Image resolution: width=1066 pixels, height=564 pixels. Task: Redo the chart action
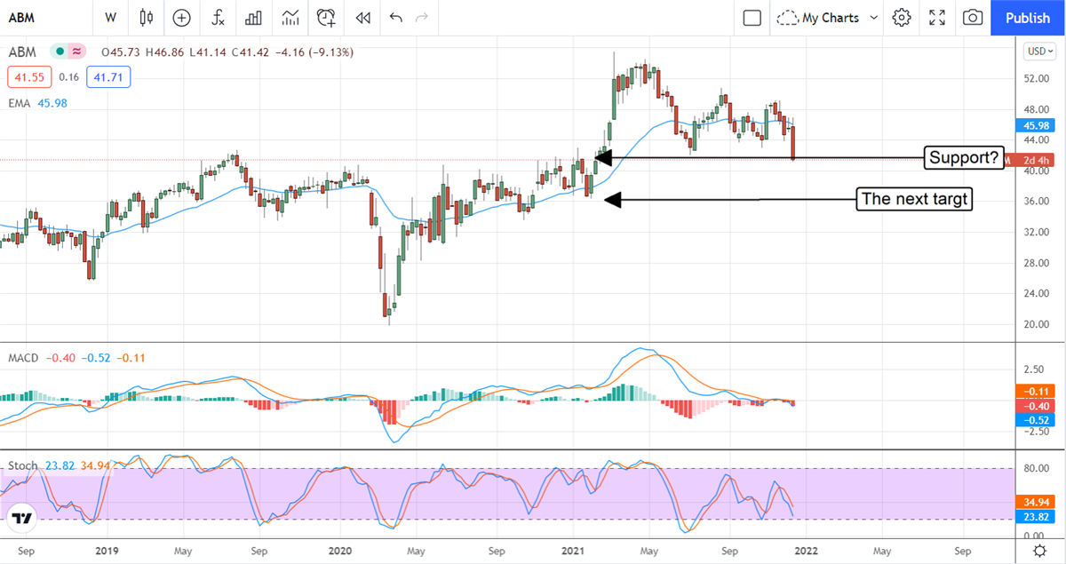422,17
